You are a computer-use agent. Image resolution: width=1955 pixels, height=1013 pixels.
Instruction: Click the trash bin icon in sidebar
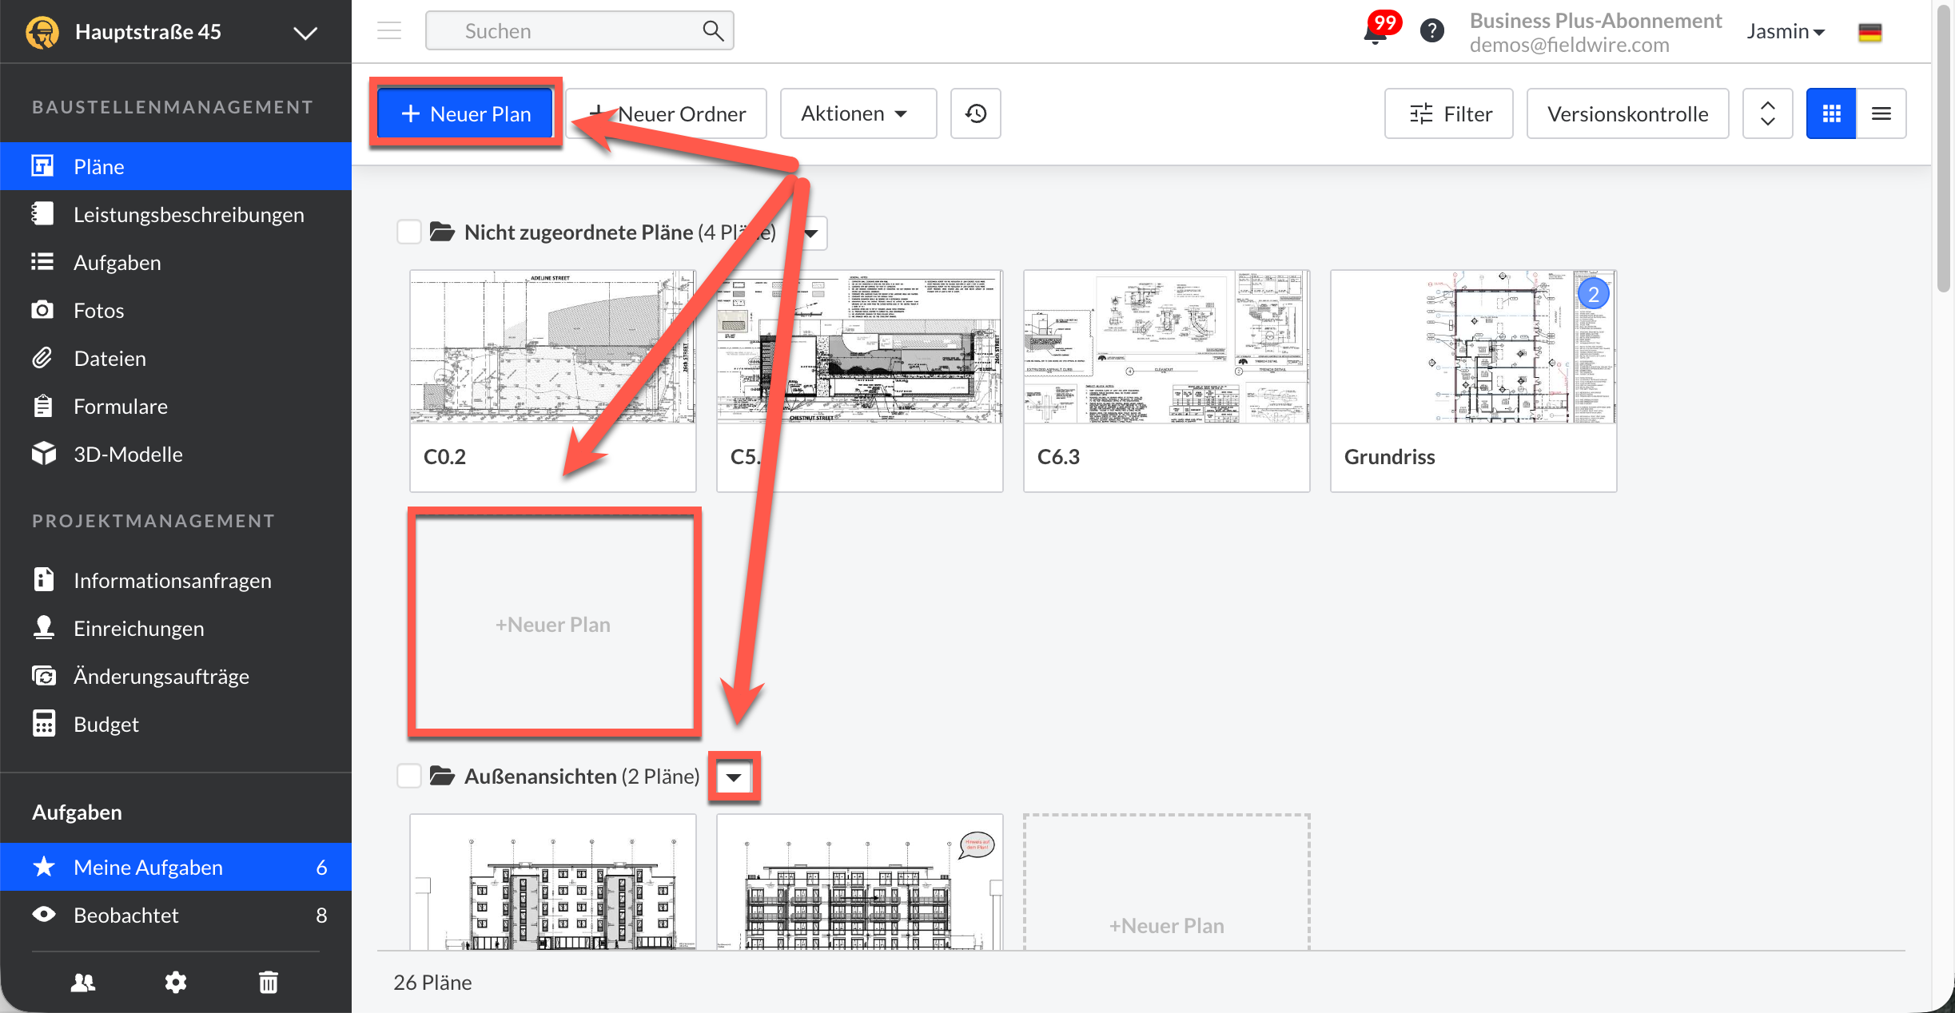coord(269,982)
